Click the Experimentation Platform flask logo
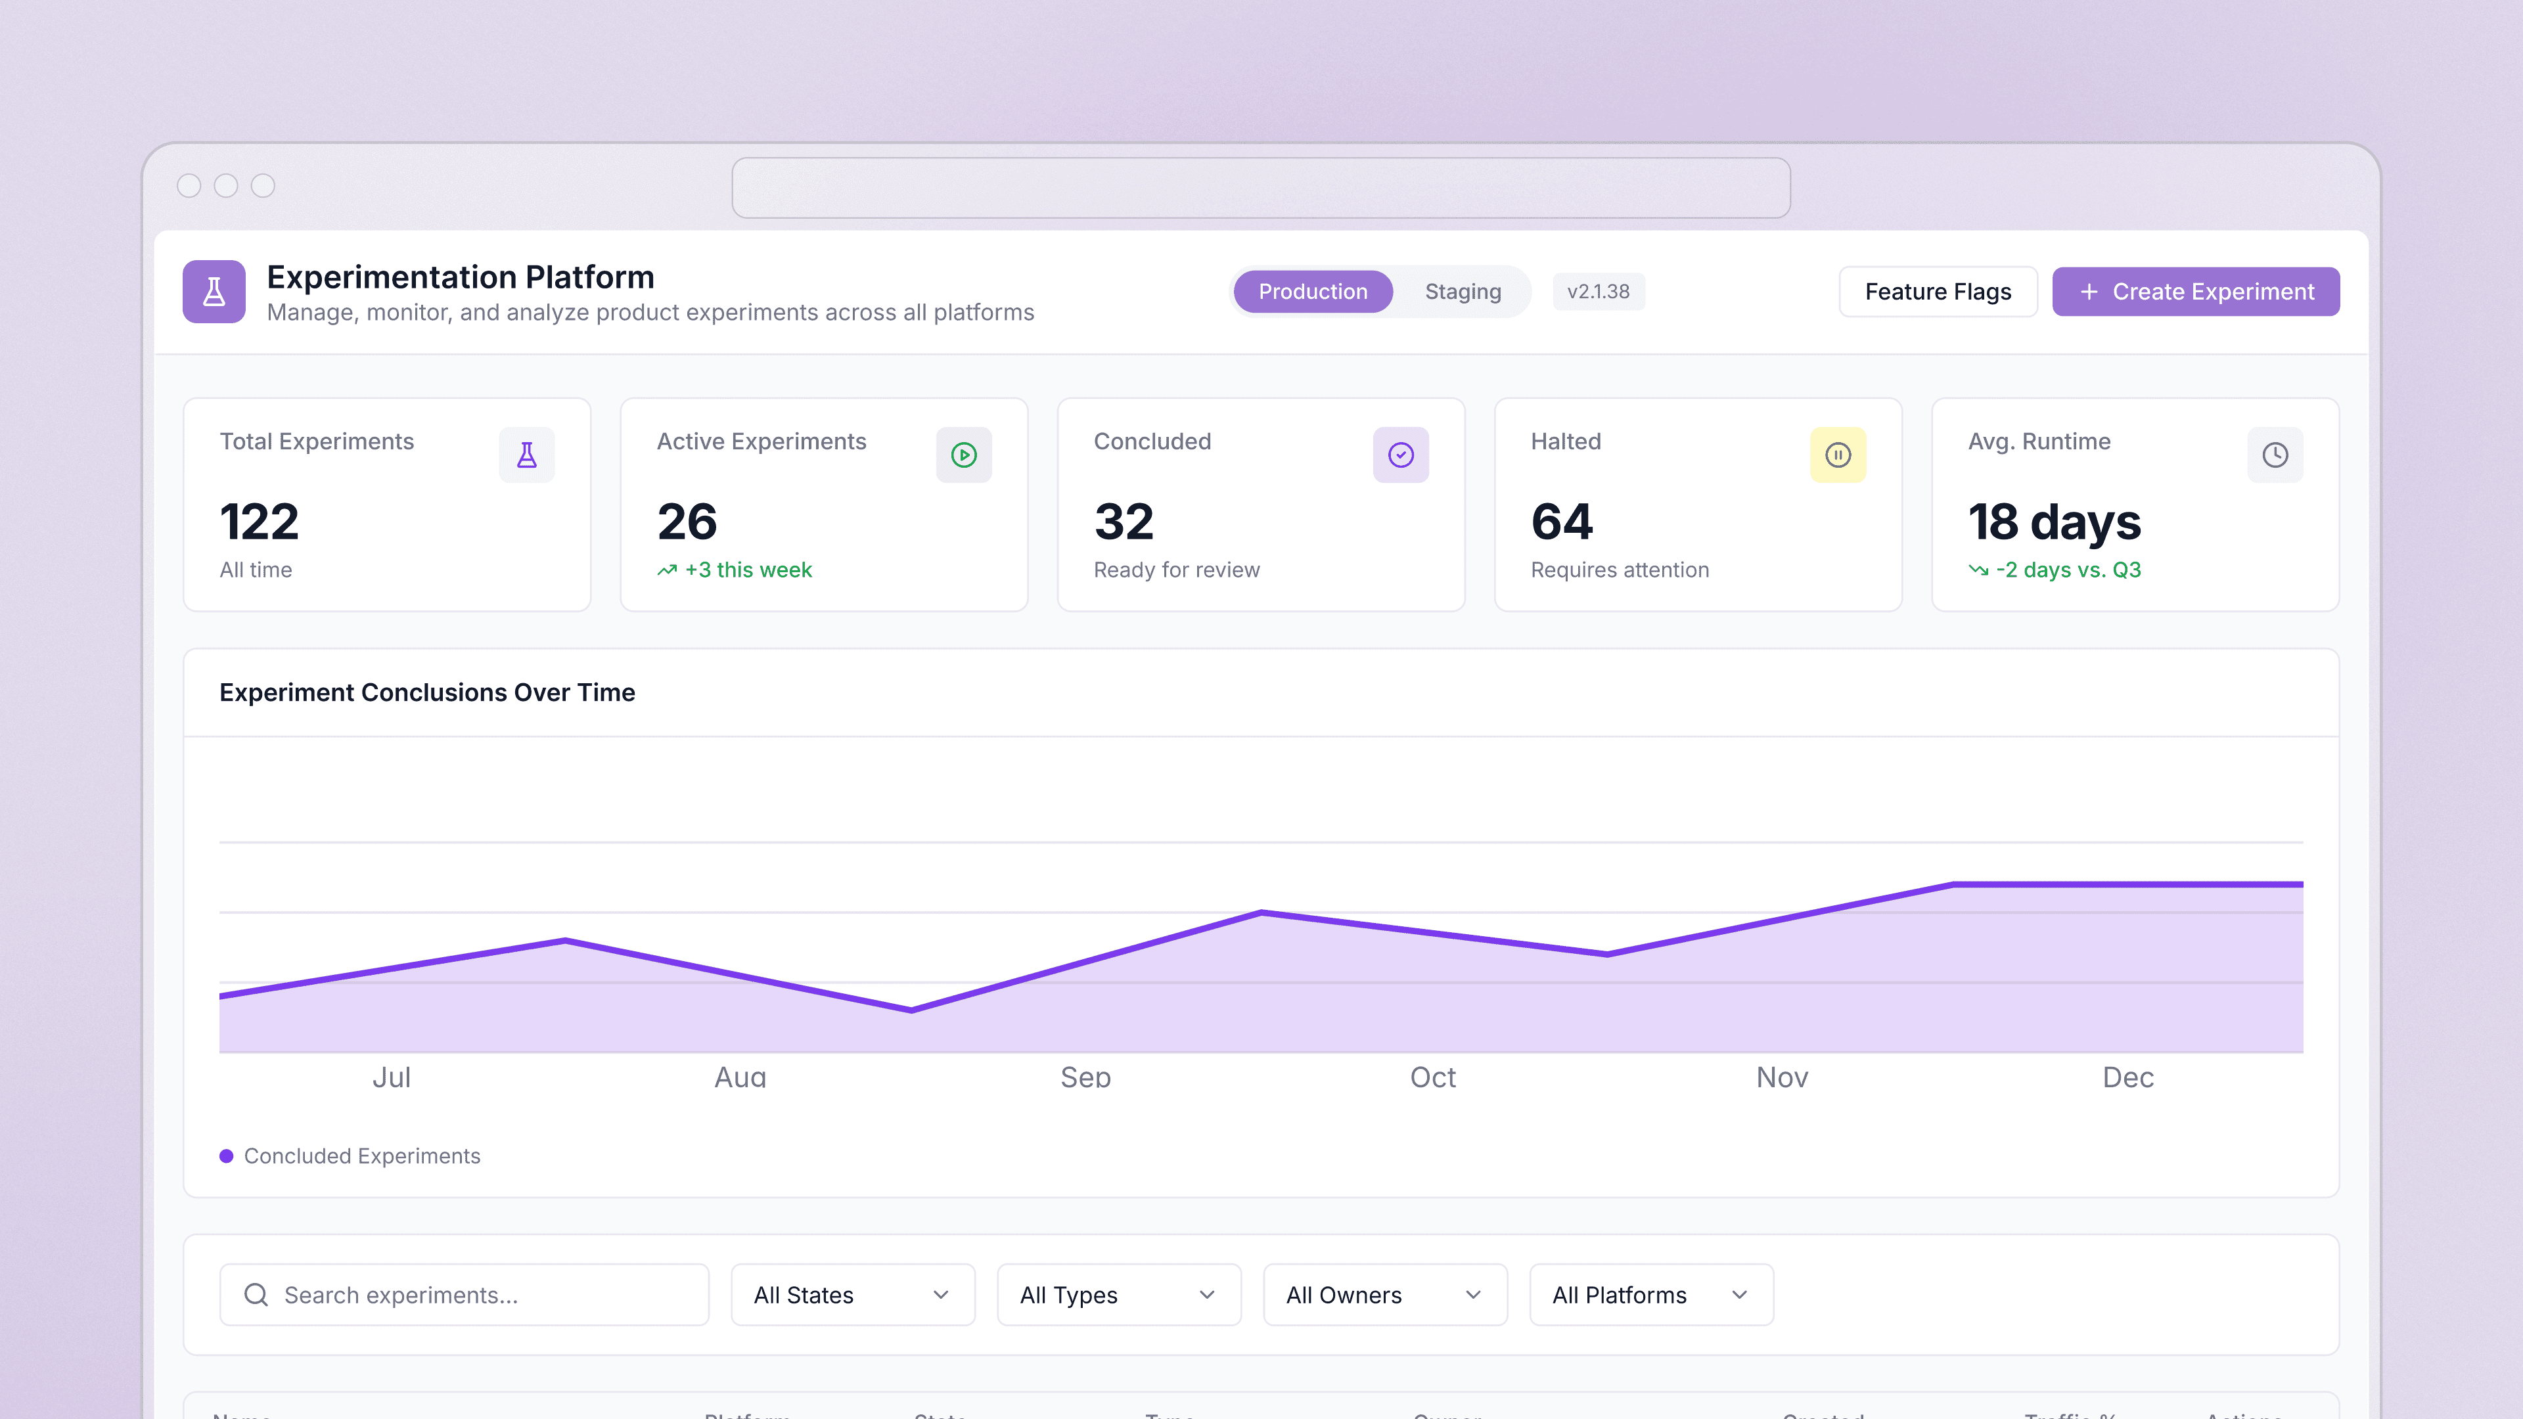The image size is (2523, 1419). point(214,291)
